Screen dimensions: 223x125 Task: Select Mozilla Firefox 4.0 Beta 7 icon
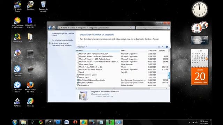pos(30,87)
